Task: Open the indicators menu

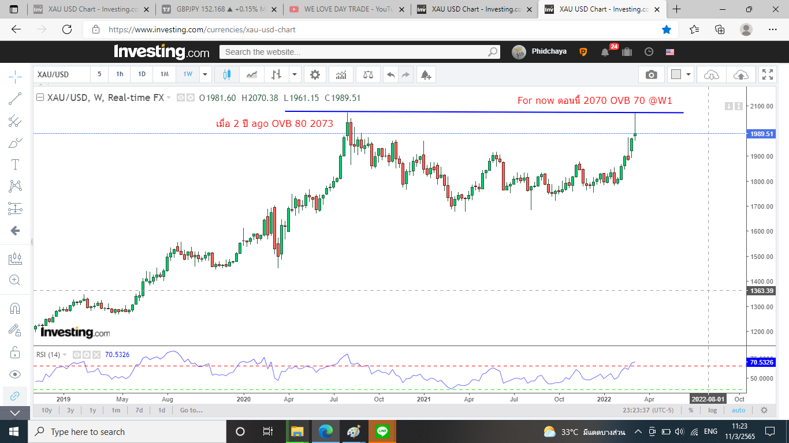Action: click(341, 74)
